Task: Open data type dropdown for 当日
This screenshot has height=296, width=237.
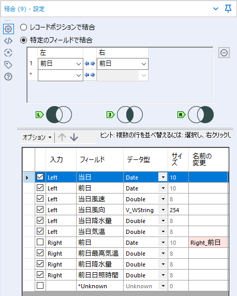Action: coord(163,177)
